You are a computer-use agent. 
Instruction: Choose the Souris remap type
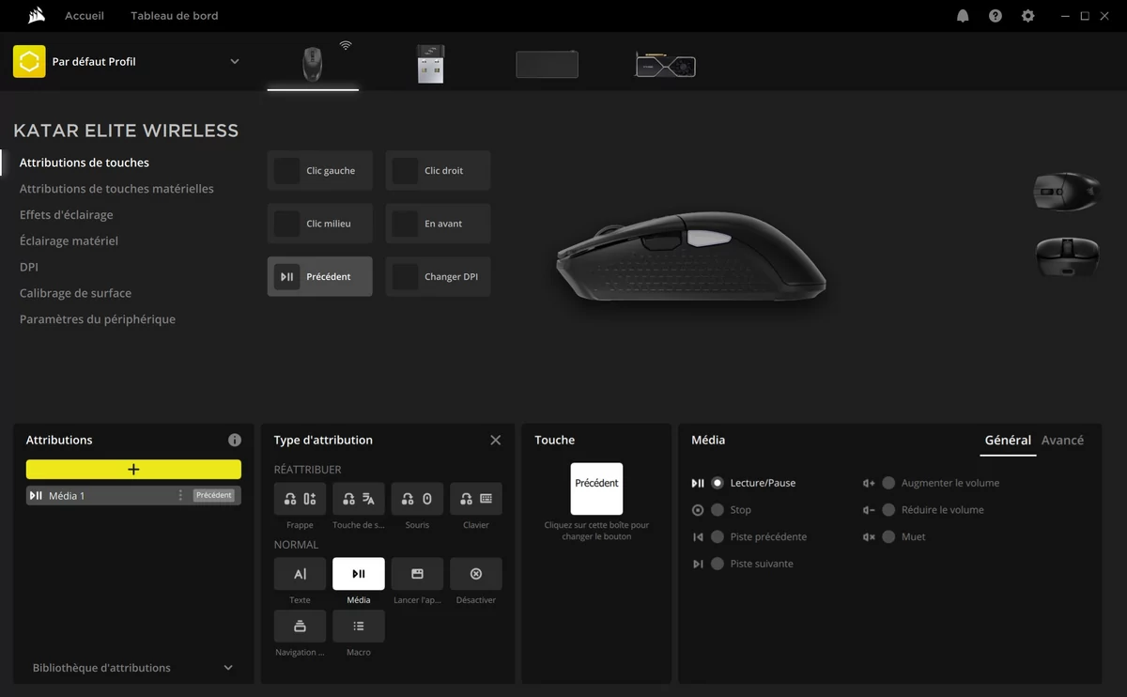417,499
